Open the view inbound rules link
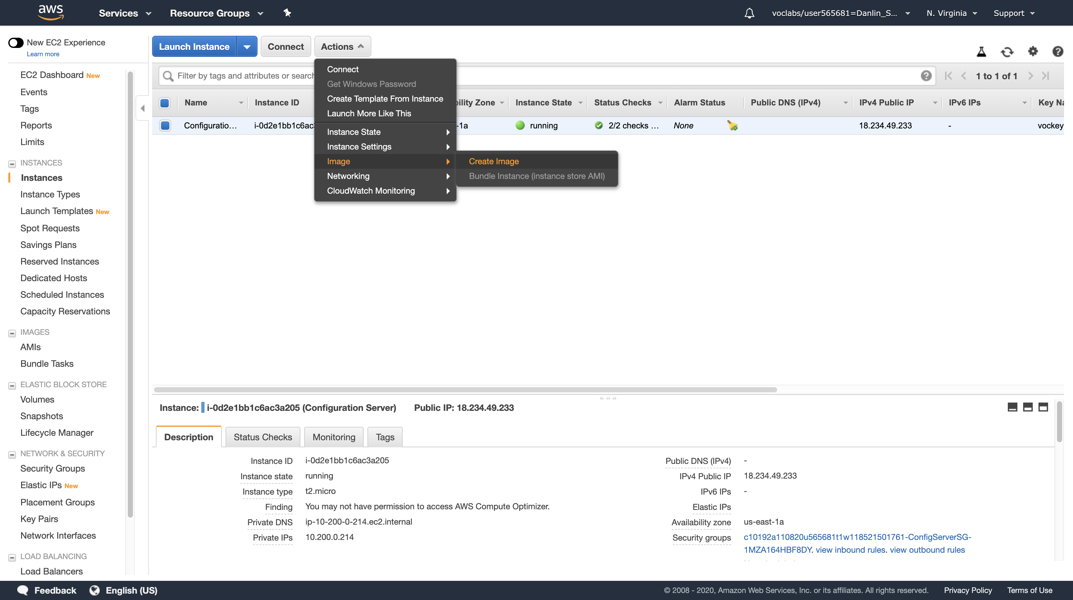 click(x=850, y=550)
